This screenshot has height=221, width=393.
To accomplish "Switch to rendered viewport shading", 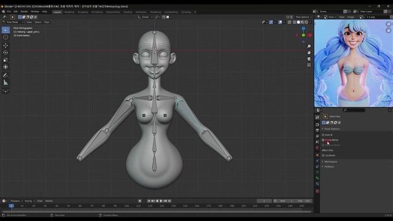I will (x=306, y=22).
